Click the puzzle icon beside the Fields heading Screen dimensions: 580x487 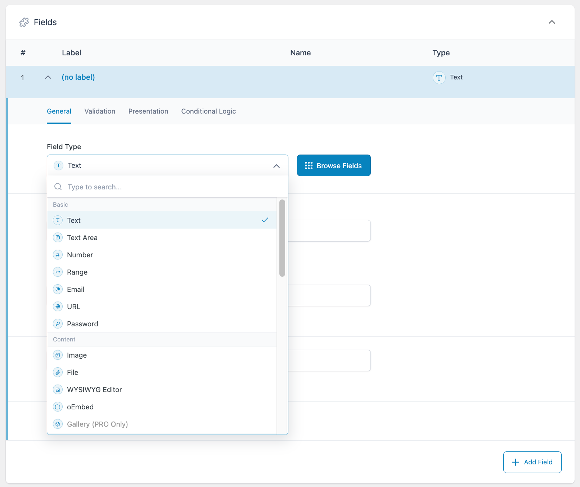pos(24,22)
